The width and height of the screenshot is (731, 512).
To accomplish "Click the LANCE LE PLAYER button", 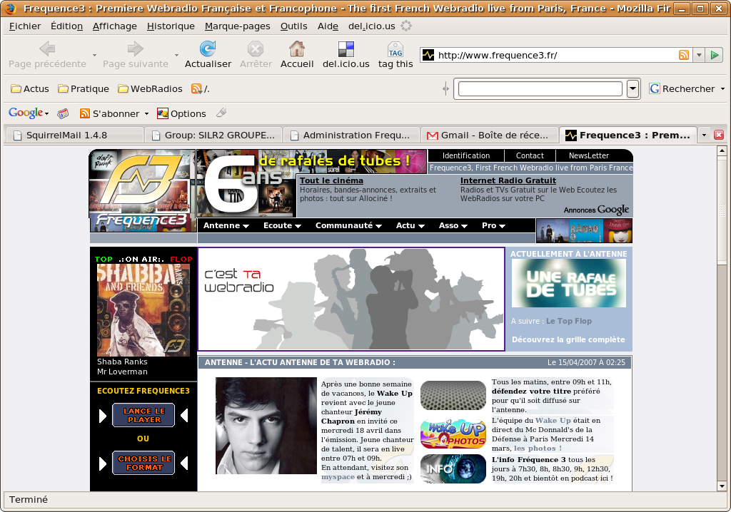I will (x=143, y=415).
